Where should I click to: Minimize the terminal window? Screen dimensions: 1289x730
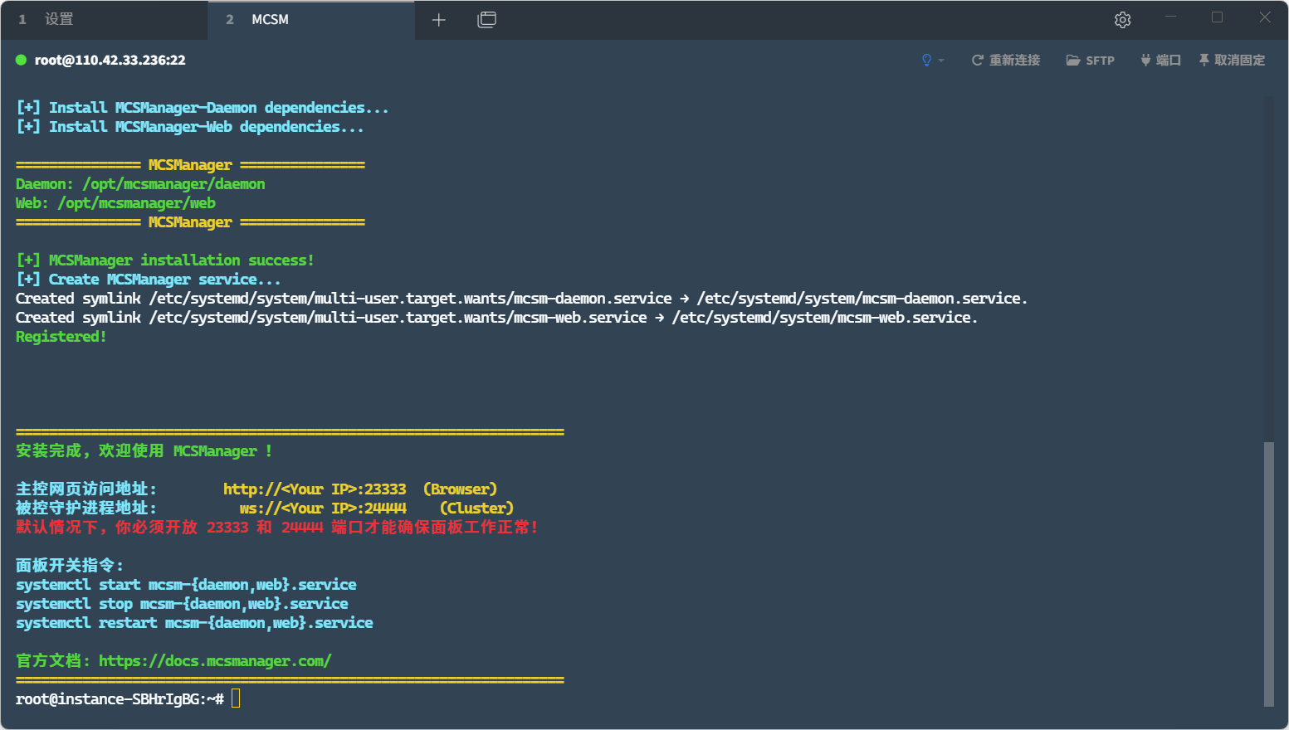coord(1170,17)
